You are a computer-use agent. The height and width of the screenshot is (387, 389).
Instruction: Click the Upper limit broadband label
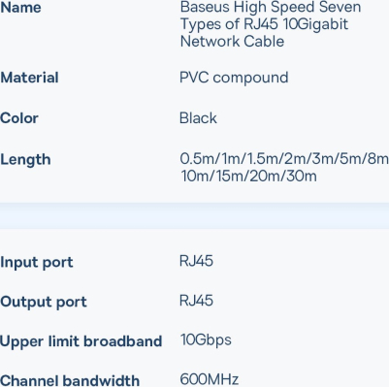point(81,341)
